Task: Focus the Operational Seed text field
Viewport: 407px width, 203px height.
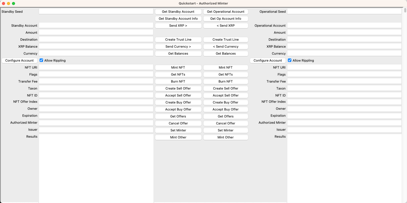Action: tap(344, 11)
